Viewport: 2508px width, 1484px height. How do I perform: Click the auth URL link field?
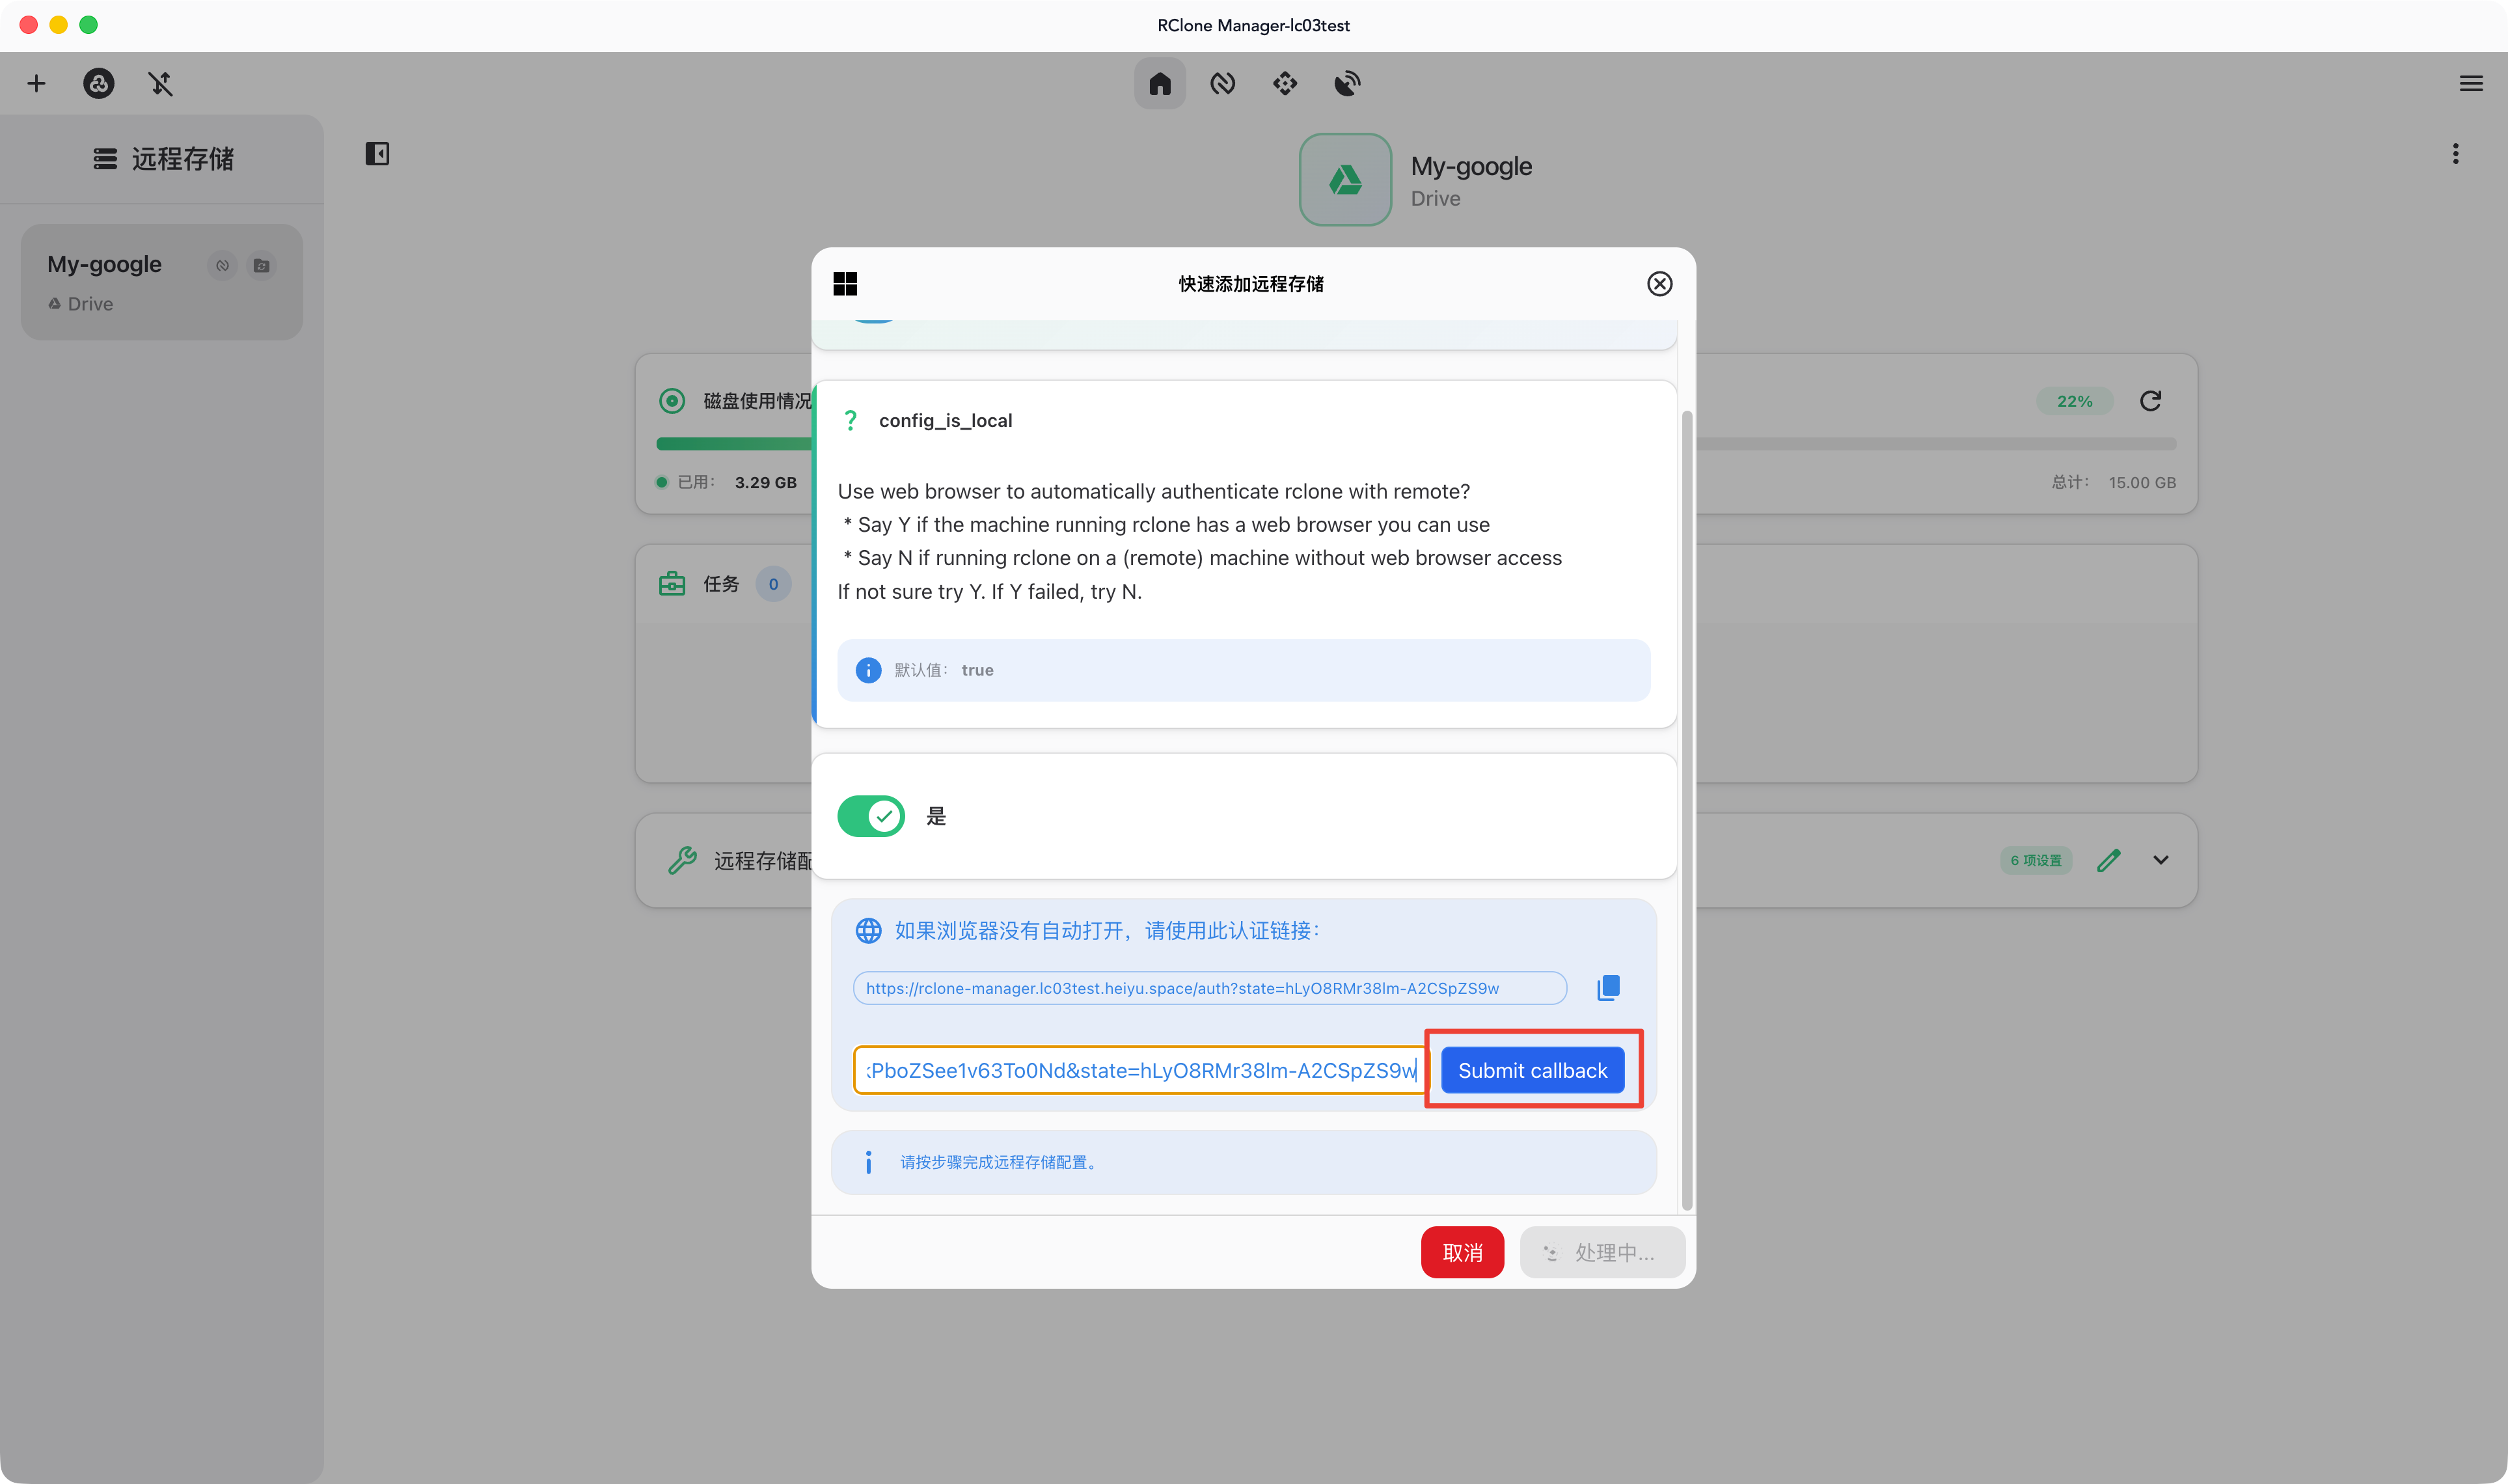coord(1210,988)
